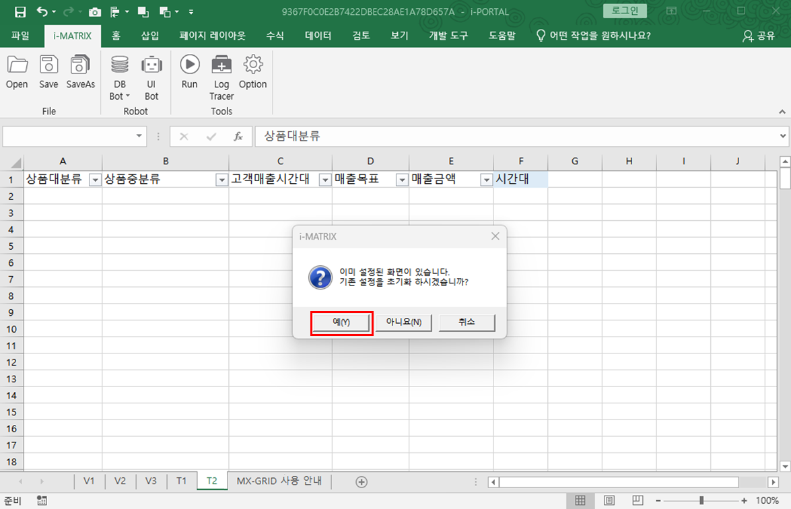Screen dimensions: 791x509
Task: Open the 데이터 ribbon tab
Action: [x=318, y=36]
